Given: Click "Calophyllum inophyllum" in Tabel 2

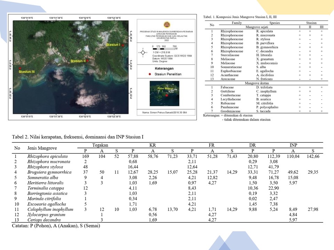Looking at the screenshot, I should coord(50,209).
